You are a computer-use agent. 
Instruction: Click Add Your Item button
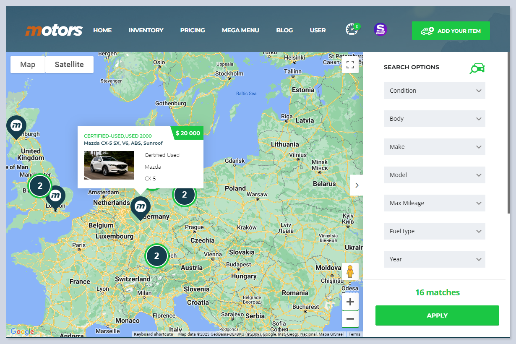[451, 31]
